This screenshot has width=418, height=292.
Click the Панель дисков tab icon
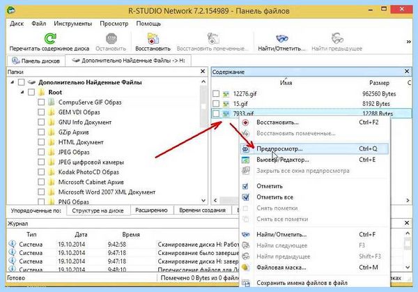pos(16,61)
